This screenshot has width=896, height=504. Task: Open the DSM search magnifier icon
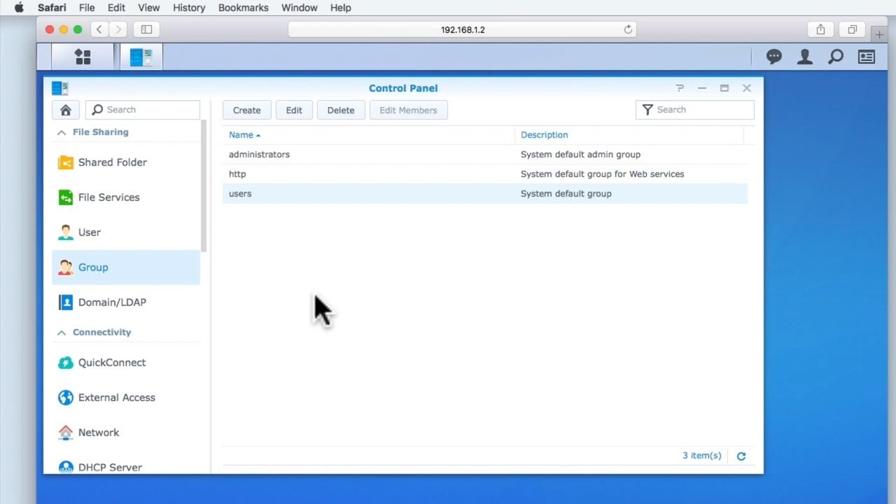[x=836, y=57]
